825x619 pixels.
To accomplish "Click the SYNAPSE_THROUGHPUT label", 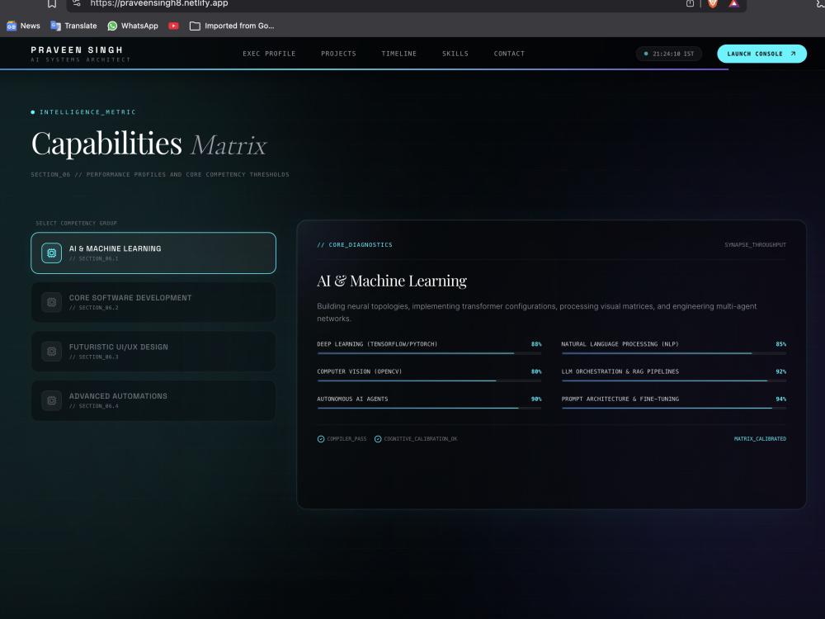I will point(755,245).
